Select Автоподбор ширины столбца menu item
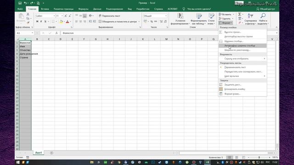Screen dimensions: 294x165 click(x=243, y=46)
